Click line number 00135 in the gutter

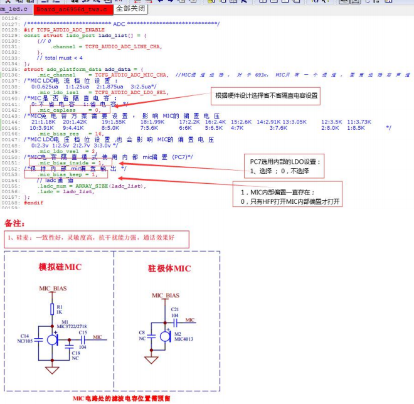coord(11,70)
